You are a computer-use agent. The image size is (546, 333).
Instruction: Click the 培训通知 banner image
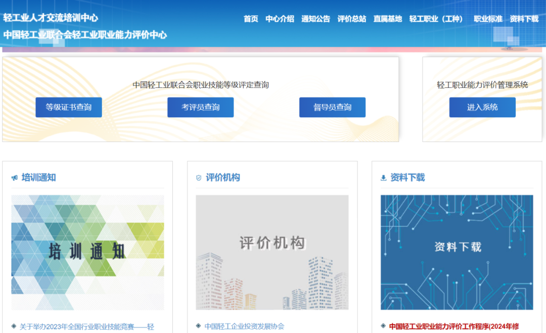[x=88, y=253]
